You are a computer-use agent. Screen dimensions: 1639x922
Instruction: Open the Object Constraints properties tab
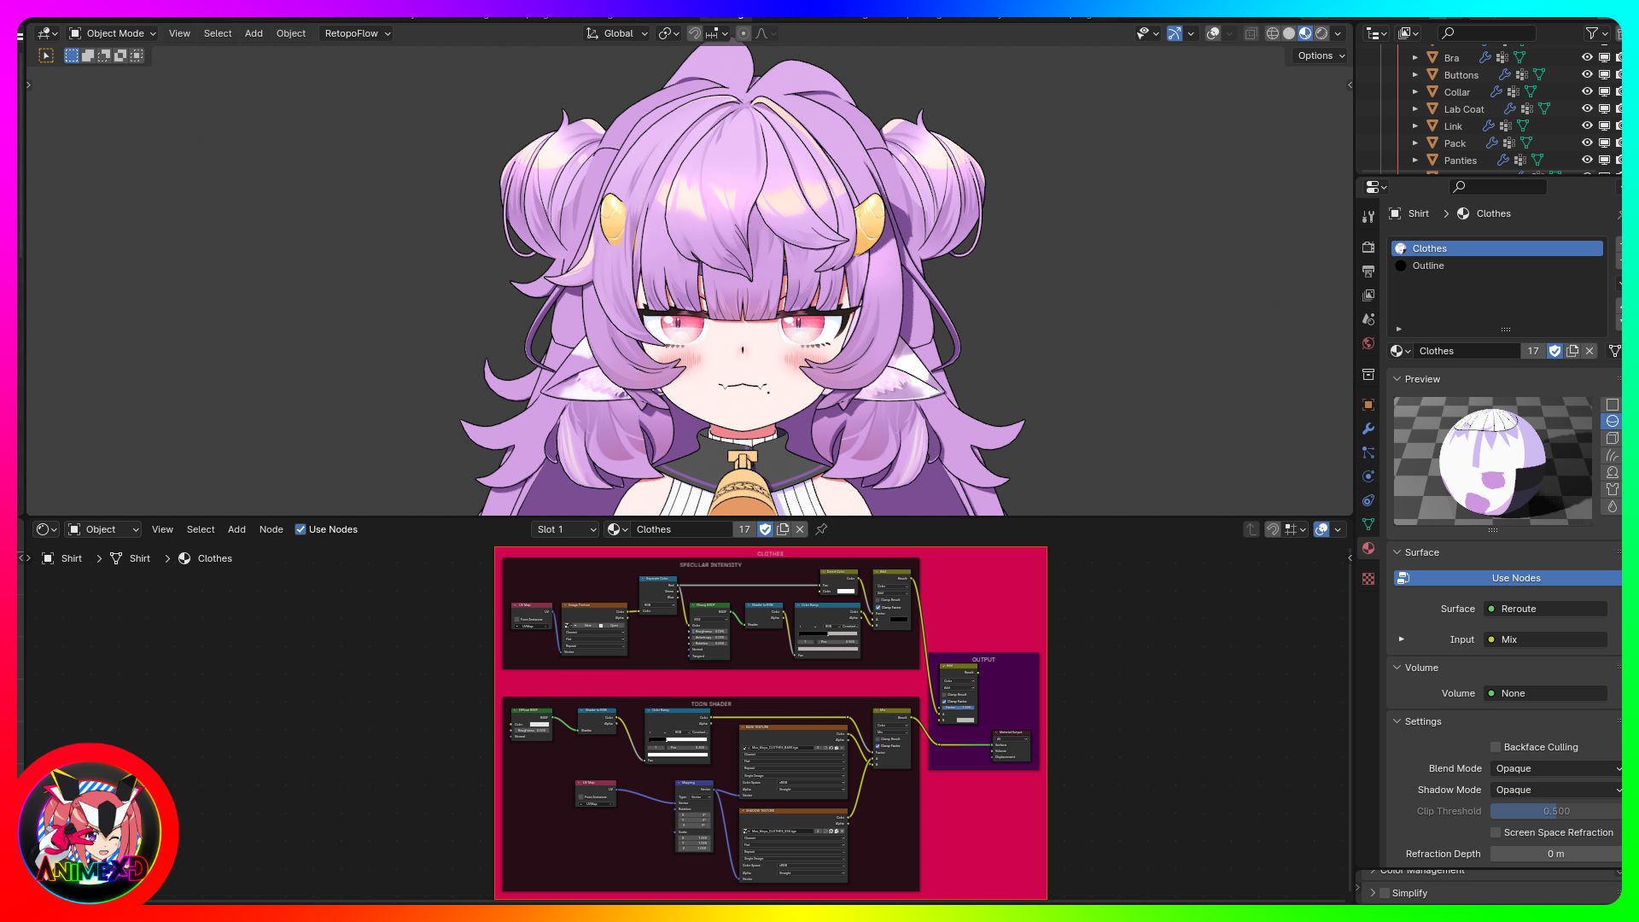click(1368, 500)
